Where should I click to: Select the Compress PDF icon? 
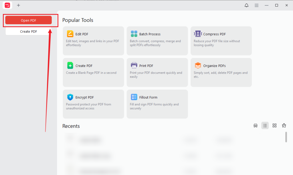coord(198,34)
